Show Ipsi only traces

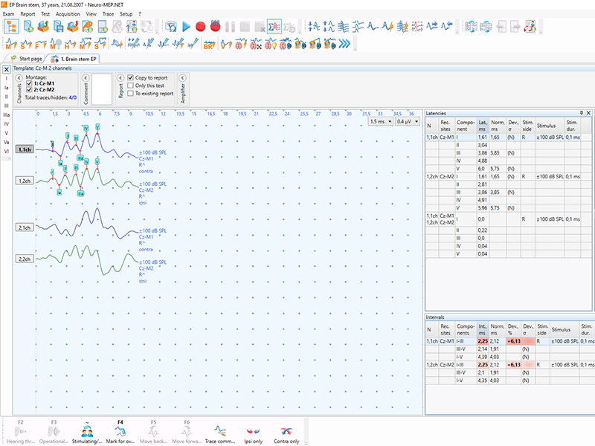pyautogui.click(x=253, y=433)
